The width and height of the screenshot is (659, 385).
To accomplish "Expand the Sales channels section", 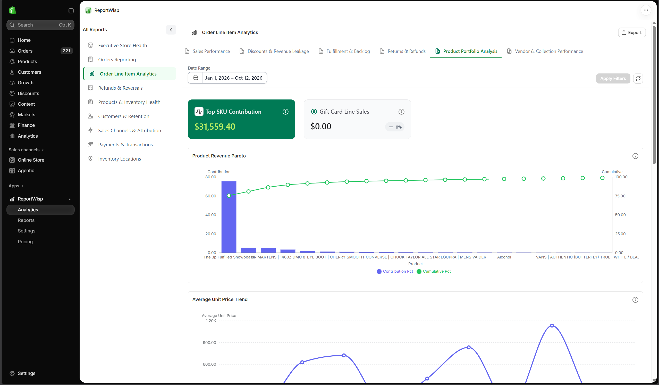I will click(26, 150).
